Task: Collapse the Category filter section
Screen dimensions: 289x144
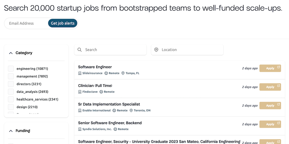Action: [x=11, y=53]
